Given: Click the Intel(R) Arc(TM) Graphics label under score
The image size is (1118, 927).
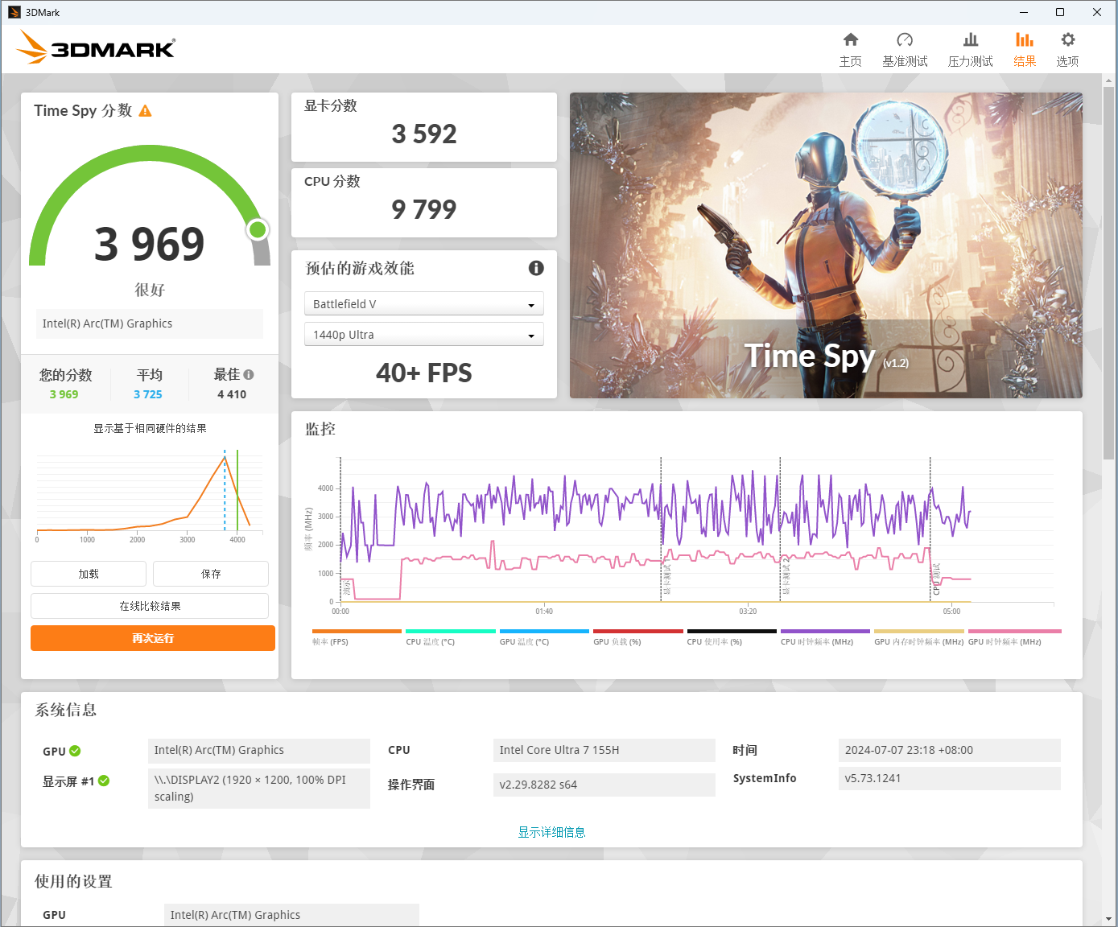Looking at the screenshot, I should 150,323.
